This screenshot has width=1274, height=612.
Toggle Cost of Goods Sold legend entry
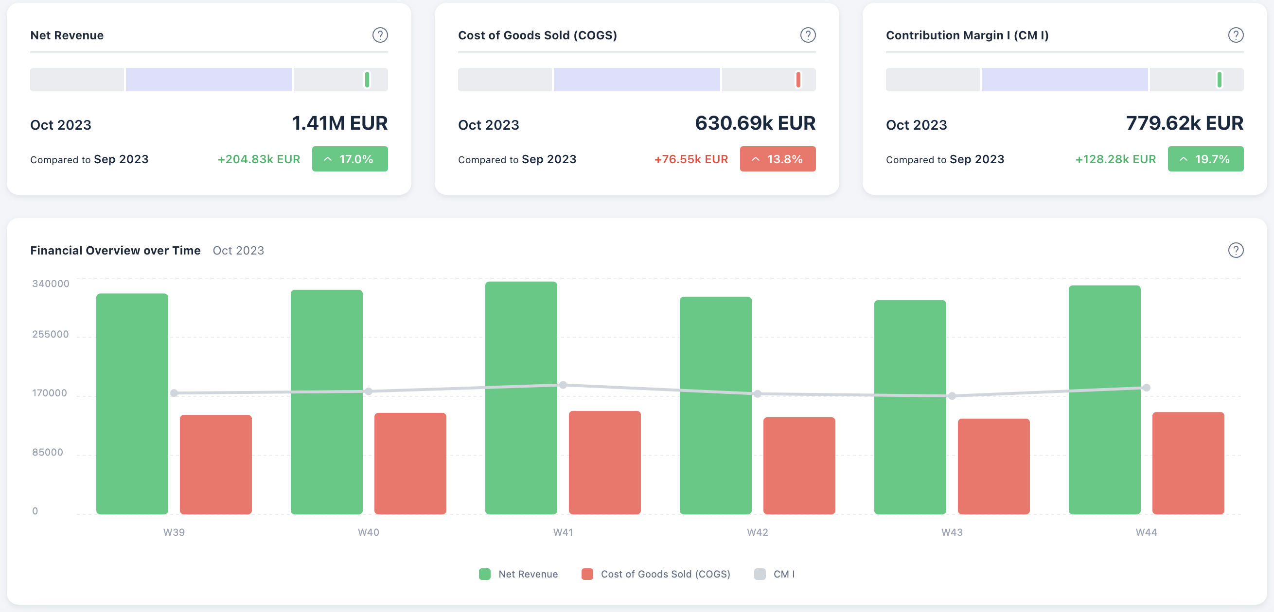[656, 574]
